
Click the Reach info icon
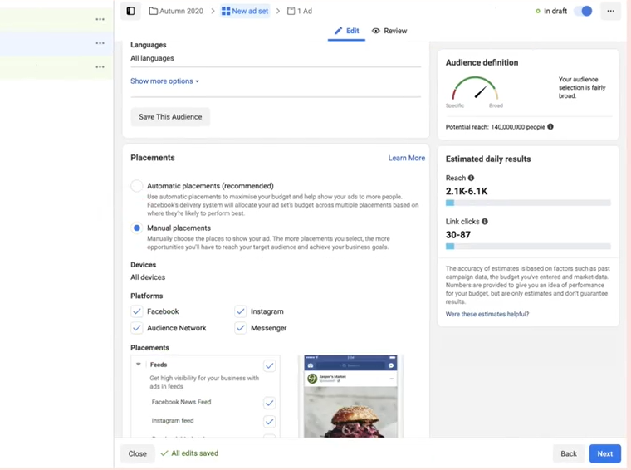coord(472,178)
